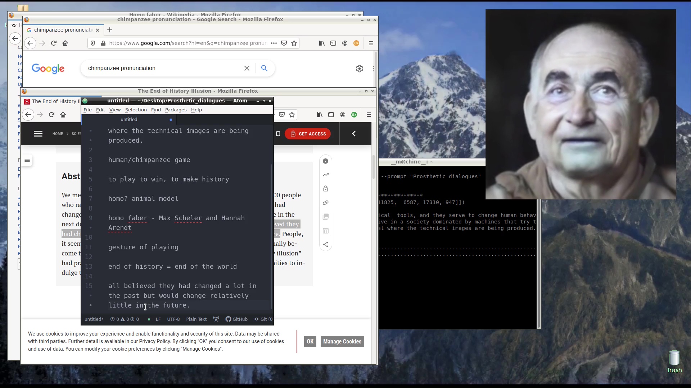Bookmark Google Search page with star
This screenshot has height=388, width=691.
coord(294,43)
